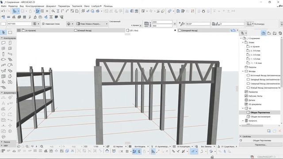Image resolution: width=283 pixels, height=159 pixels.
Task: Click the Undo arrow in toolbar
Action: pos(3,11)
